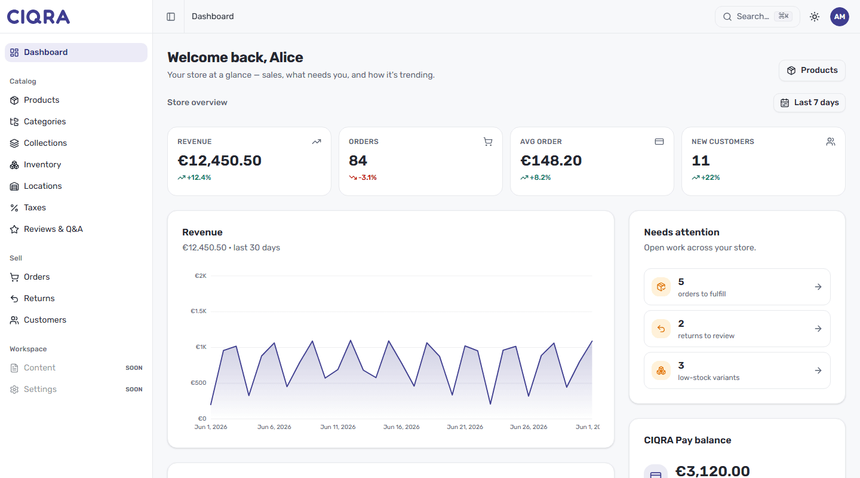Click the low-stock variants boxes icon

coord(661,370)
